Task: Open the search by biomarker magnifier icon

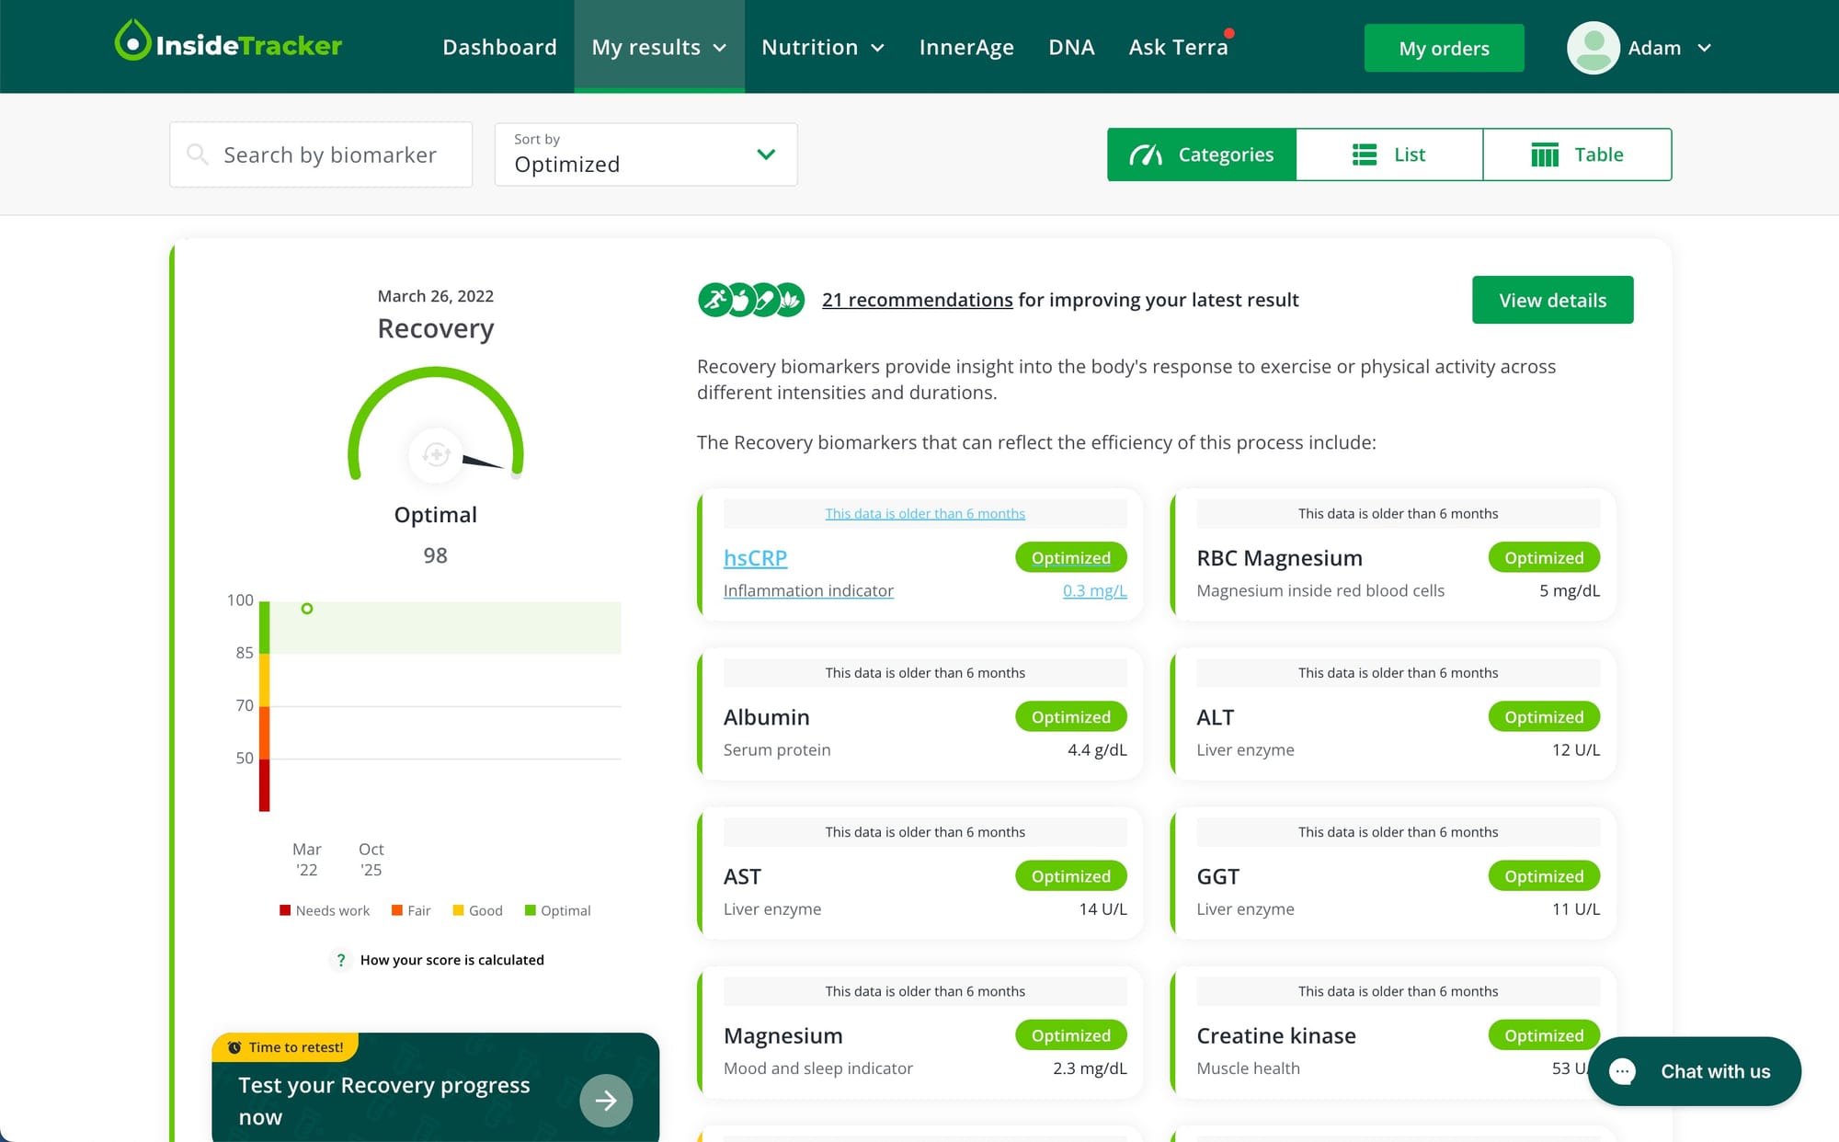Action: point(198,154)
